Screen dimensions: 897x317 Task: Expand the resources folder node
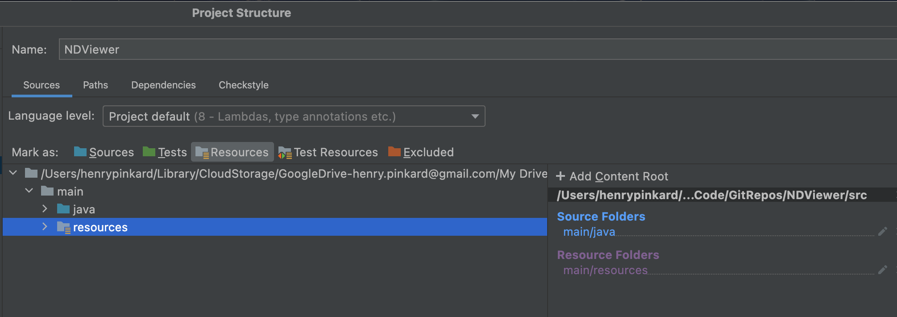(45, 227)
